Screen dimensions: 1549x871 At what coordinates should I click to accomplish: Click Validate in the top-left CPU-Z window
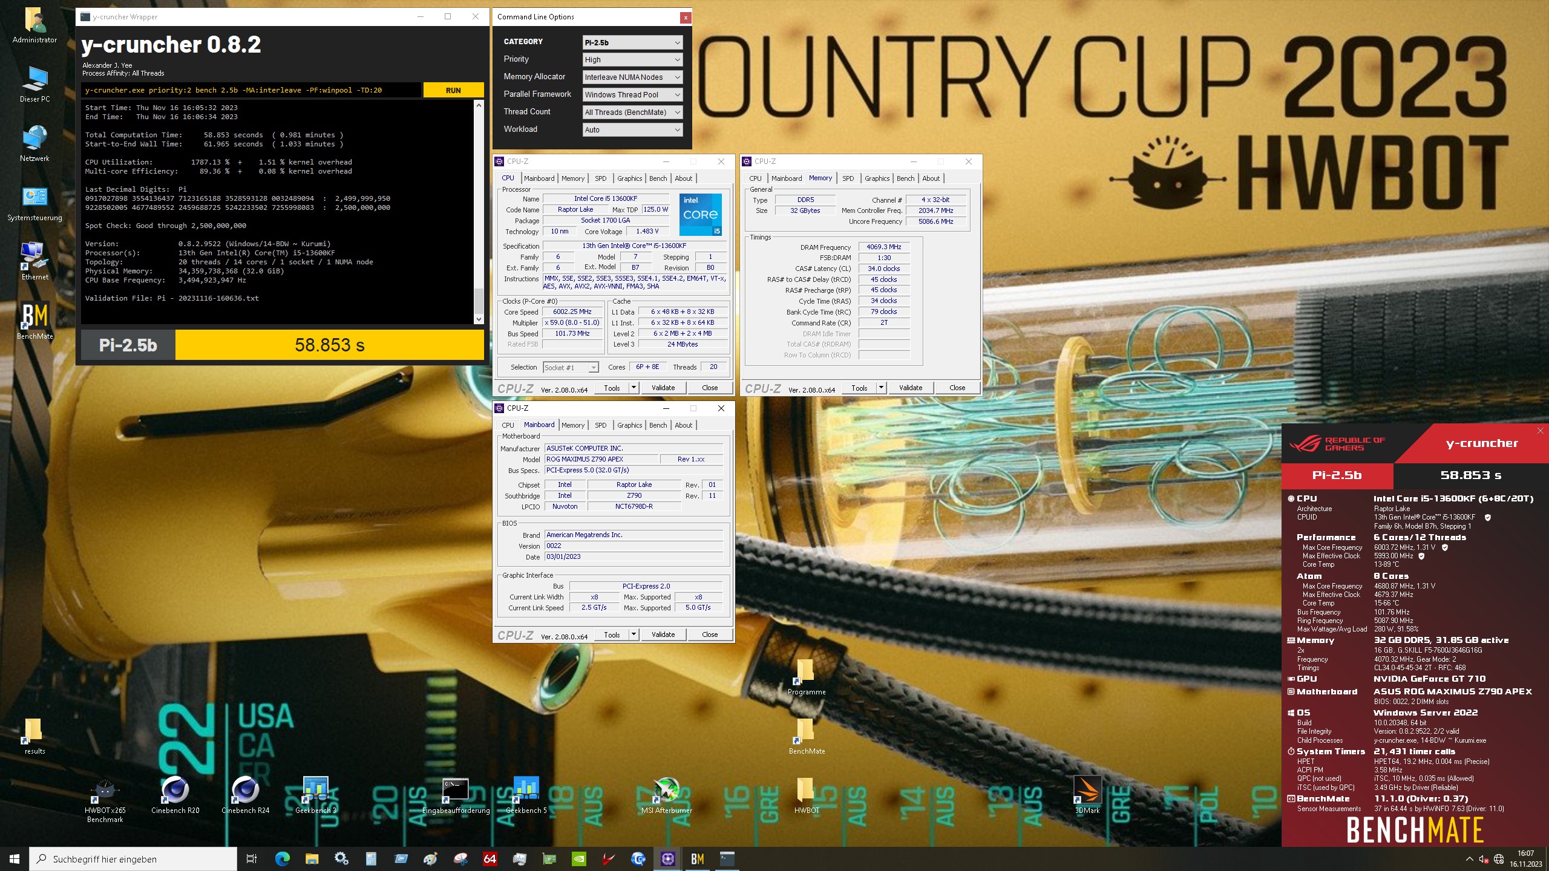point(663,388)
